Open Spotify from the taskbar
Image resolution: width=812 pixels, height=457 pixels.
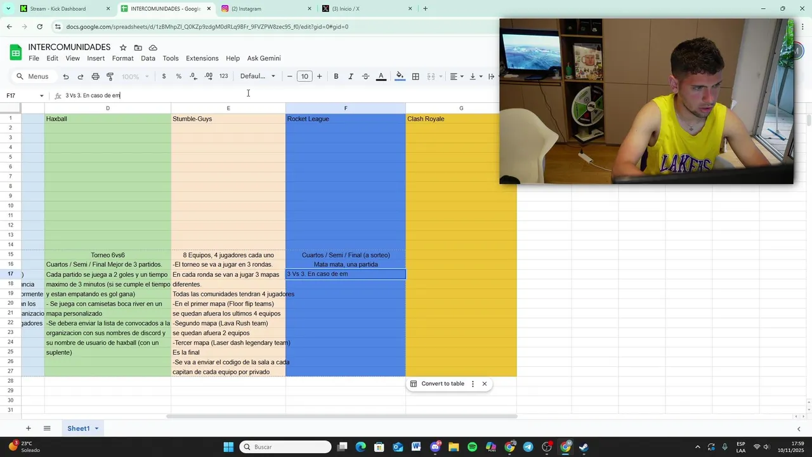[x=472, y=447]
